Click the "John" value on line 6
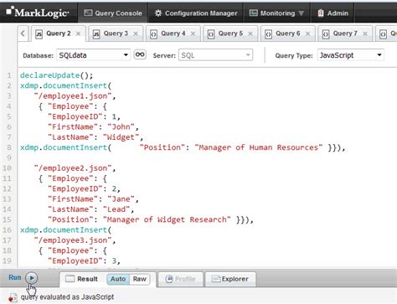Viewport: 397px width, 304px height. coord(121,127)
